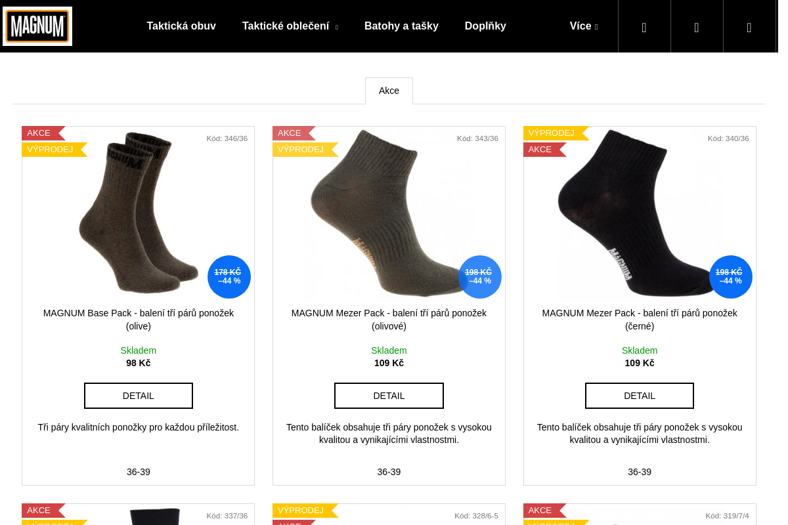Open the search icon in the header
The height and width of the screenshot is (525, 788).
coord(644,27)
